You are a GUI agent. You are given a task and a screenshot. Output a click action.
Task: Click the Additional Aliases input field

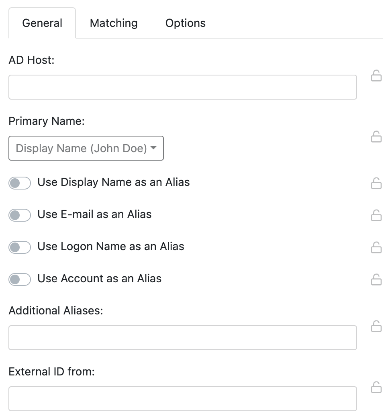[x=183, y=337]
